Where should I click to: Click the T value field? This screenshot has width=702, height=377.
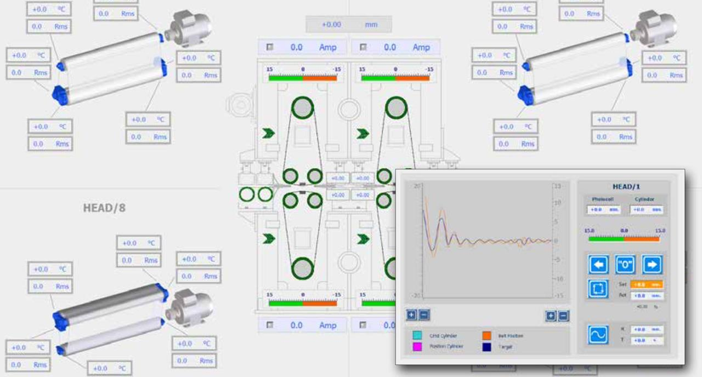coord(647,340)
